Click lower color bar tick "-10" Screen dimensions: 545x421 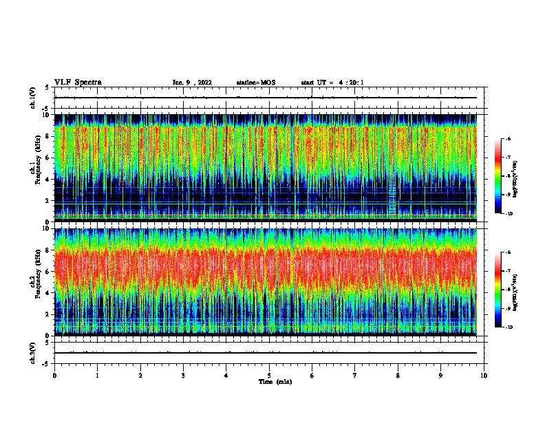pos(509,327)
